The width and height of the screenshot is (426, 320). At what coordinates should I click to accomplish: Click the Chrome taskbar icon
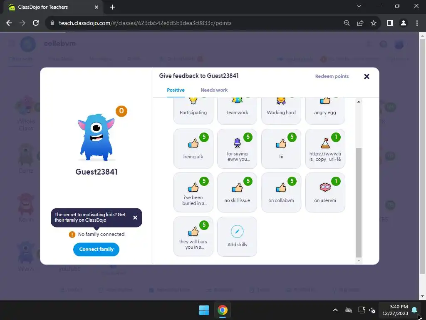pos(223,310)
